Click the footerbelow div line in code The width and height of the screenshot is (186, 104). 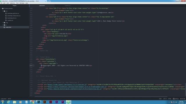point(46,59)
